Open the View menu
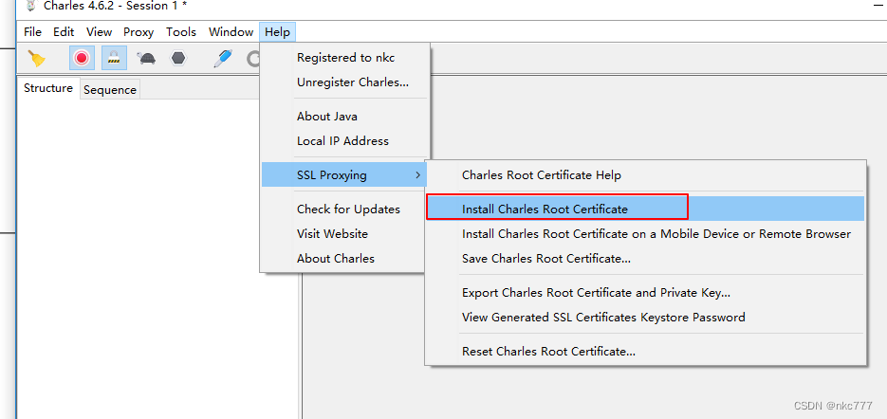 (99, 31)
